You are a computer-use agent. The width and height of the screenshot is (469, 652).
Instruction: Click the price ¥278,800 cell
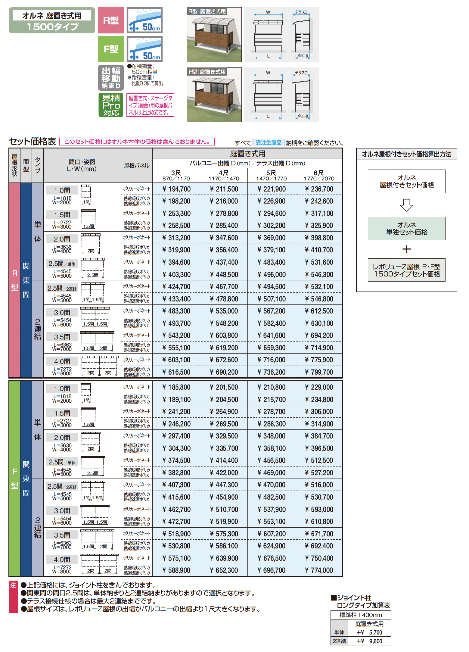[x=224, y=214]
